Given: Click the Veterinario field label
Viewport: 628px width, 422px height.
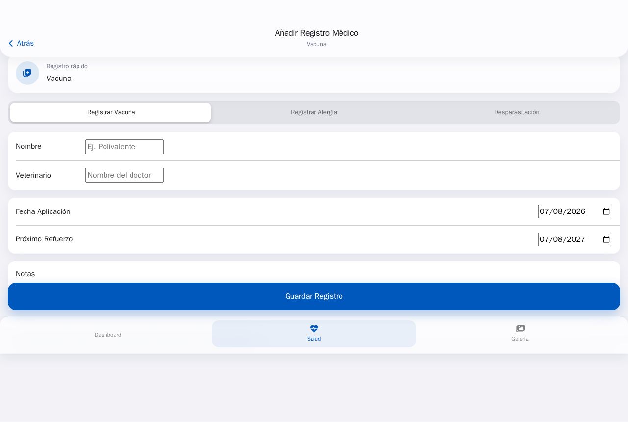Looking at the screenshot, I should (x=33, y=175).
